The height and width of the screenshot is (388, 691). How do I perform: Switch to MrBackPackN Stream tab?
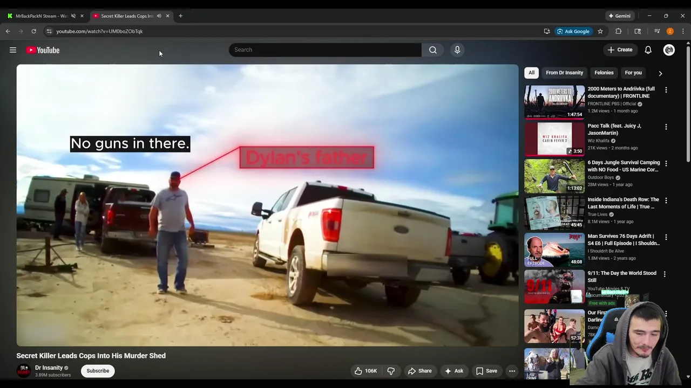tap(41, 16)
